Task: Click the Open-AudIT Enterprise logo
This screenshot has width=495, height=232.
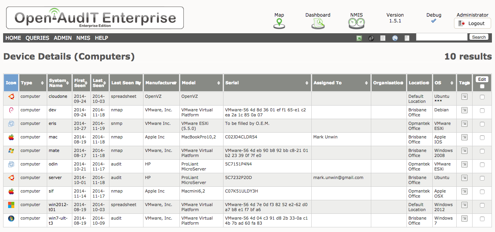Action: 95,18
